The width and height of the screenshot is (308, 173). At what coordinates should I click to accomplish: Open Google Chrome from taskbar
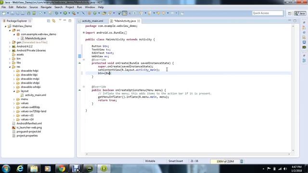click(62, 169)
